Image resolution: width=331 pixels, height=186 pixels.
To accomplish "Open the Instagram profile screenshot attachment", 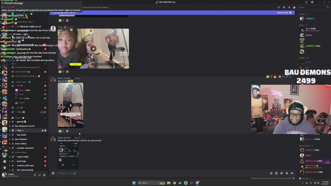I will pos(68,156).
